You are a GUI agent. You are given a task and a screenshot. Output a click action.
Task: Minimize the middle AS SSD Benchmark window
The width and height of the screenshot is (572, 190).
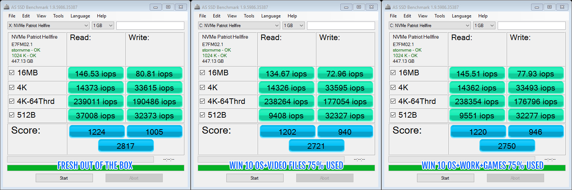click(x=346, y=7)
